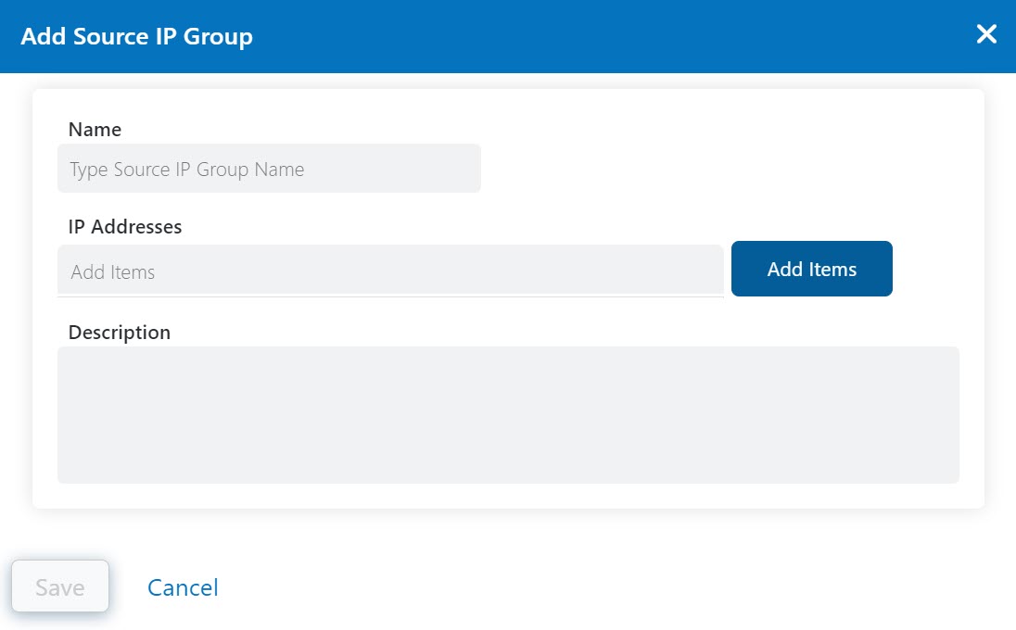
Task: Select Cancel to discard changes
Action: pyautogui.click(x=182, y=586)
